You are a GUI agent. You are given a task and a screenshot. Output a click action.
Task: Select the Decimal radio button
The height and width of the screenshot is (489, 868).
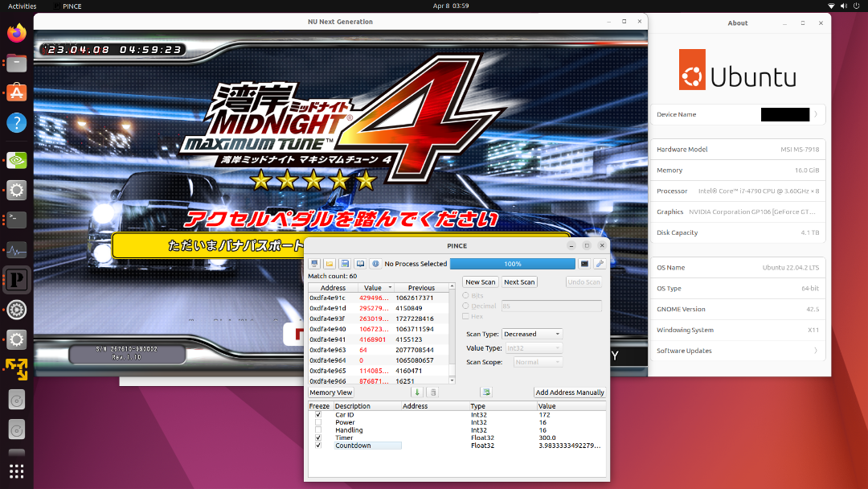tap(465, 306)
